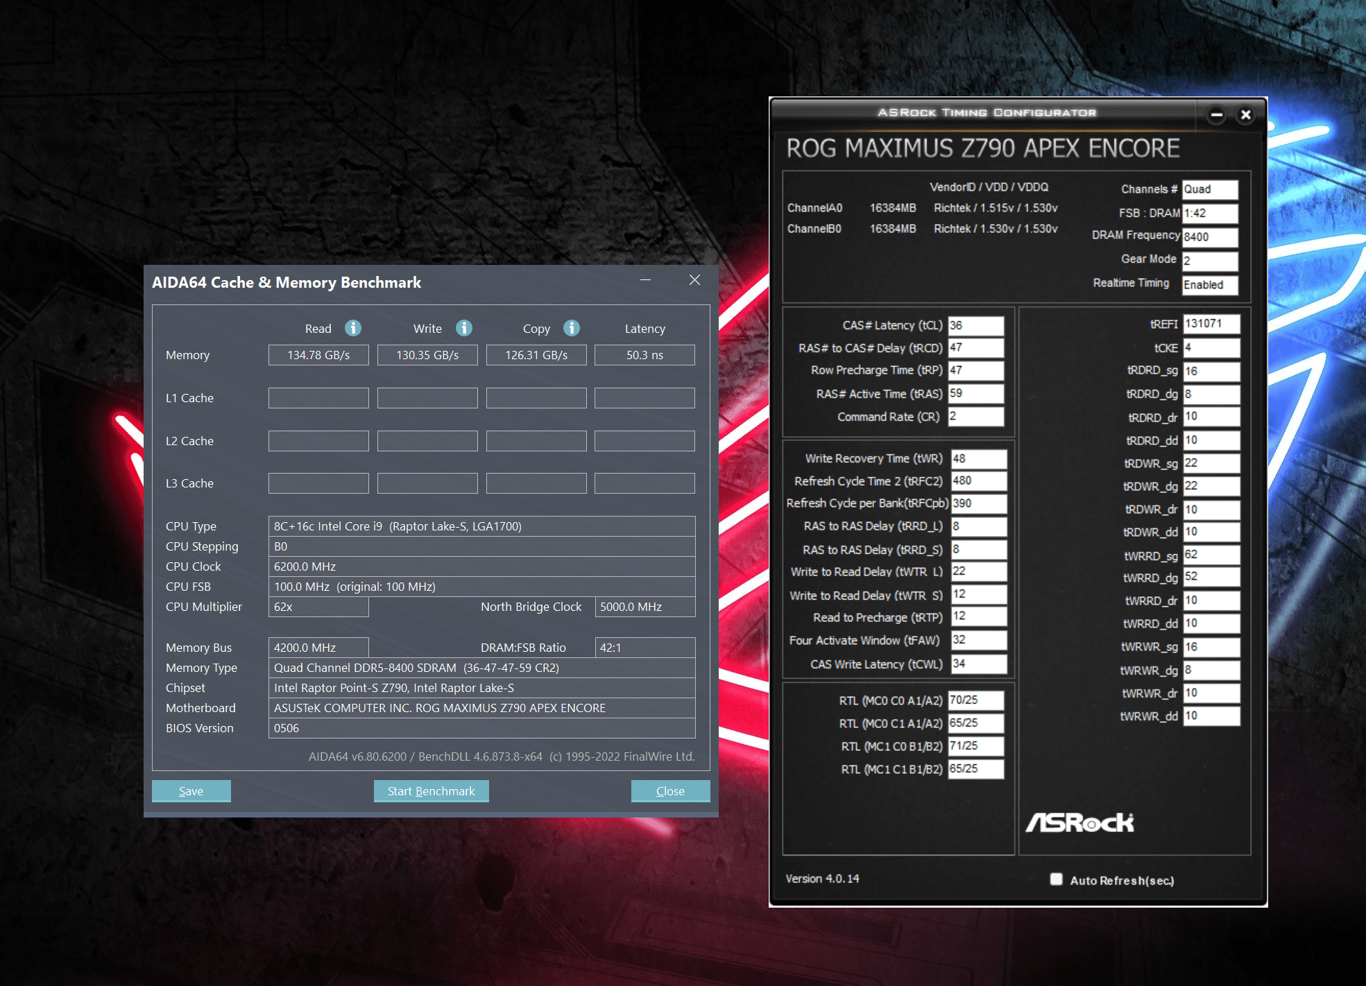Click the Memory Type DDR5-8400 text

482,668
